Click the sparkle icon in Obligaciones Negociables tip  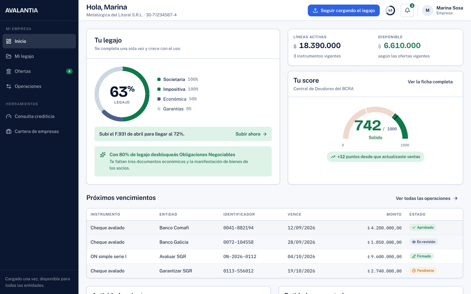[x=103, y=155]
